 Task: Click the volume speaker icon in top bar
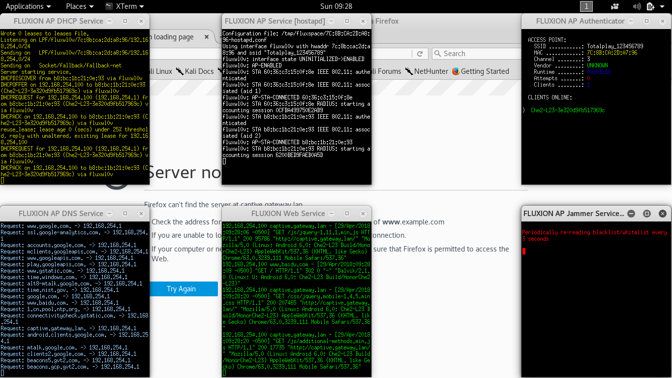point(637,6)
